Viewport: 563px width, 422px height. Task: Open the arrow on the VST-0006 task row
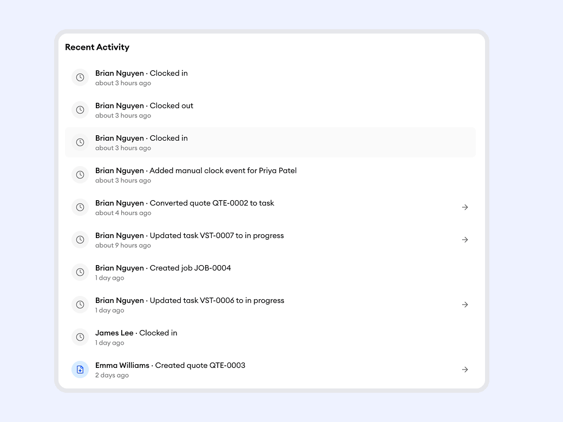click(464, 305)
